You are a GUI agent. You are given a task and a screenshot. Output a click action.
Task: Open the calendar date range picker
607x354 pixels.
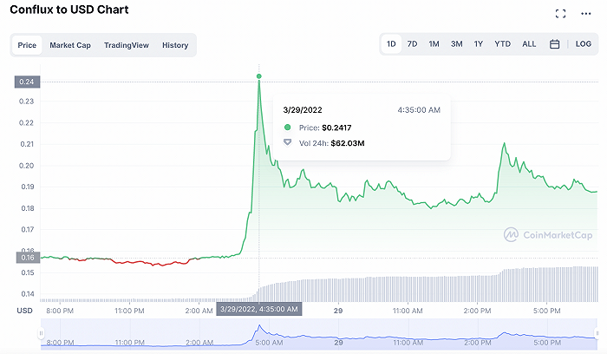pyautogui.click(x=554, y=44)
